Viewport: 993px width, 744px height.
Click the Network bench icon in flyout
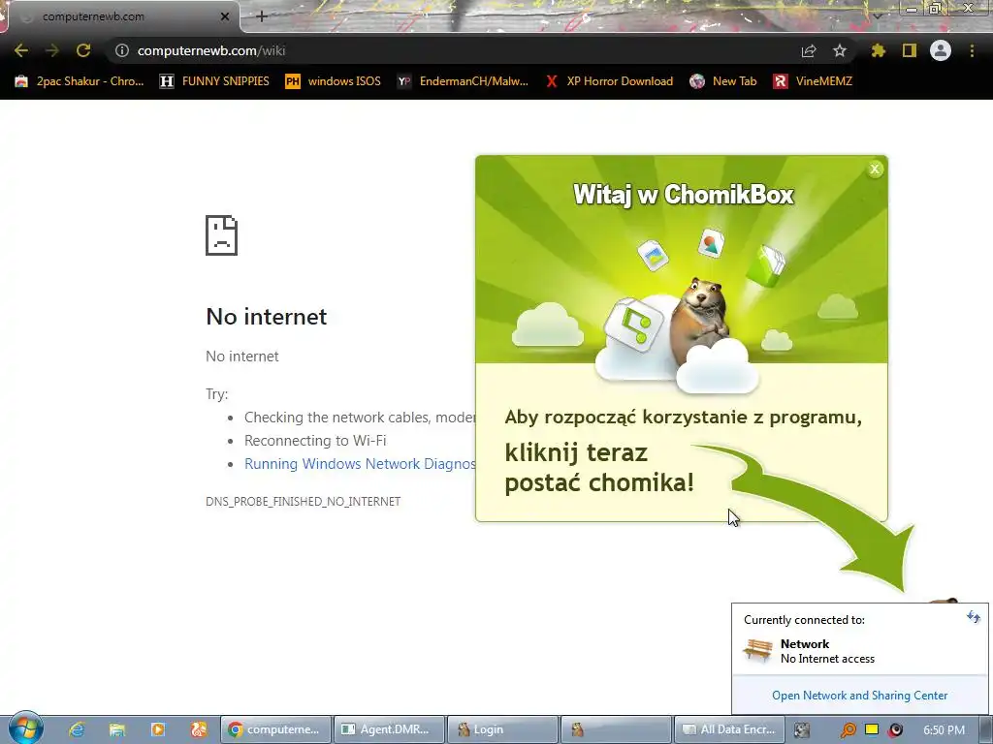pyautogui.click(x=758, y=650)
